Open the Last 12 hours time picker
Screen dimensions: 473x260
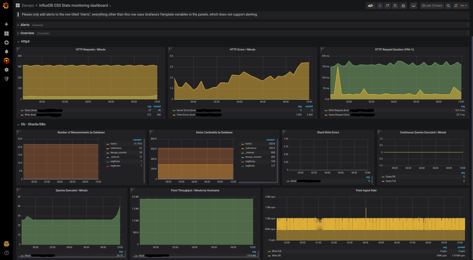click(x=432, y=5)
